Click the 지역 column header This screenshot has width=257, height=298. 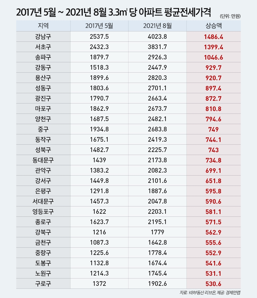click(43, 26)
